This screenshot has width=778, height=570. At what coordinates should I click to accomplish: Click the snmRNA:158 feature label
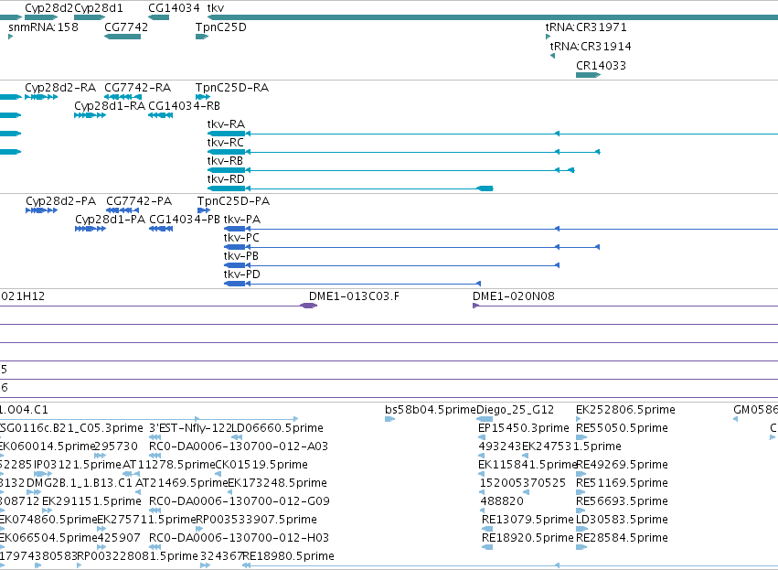(43, 27)
